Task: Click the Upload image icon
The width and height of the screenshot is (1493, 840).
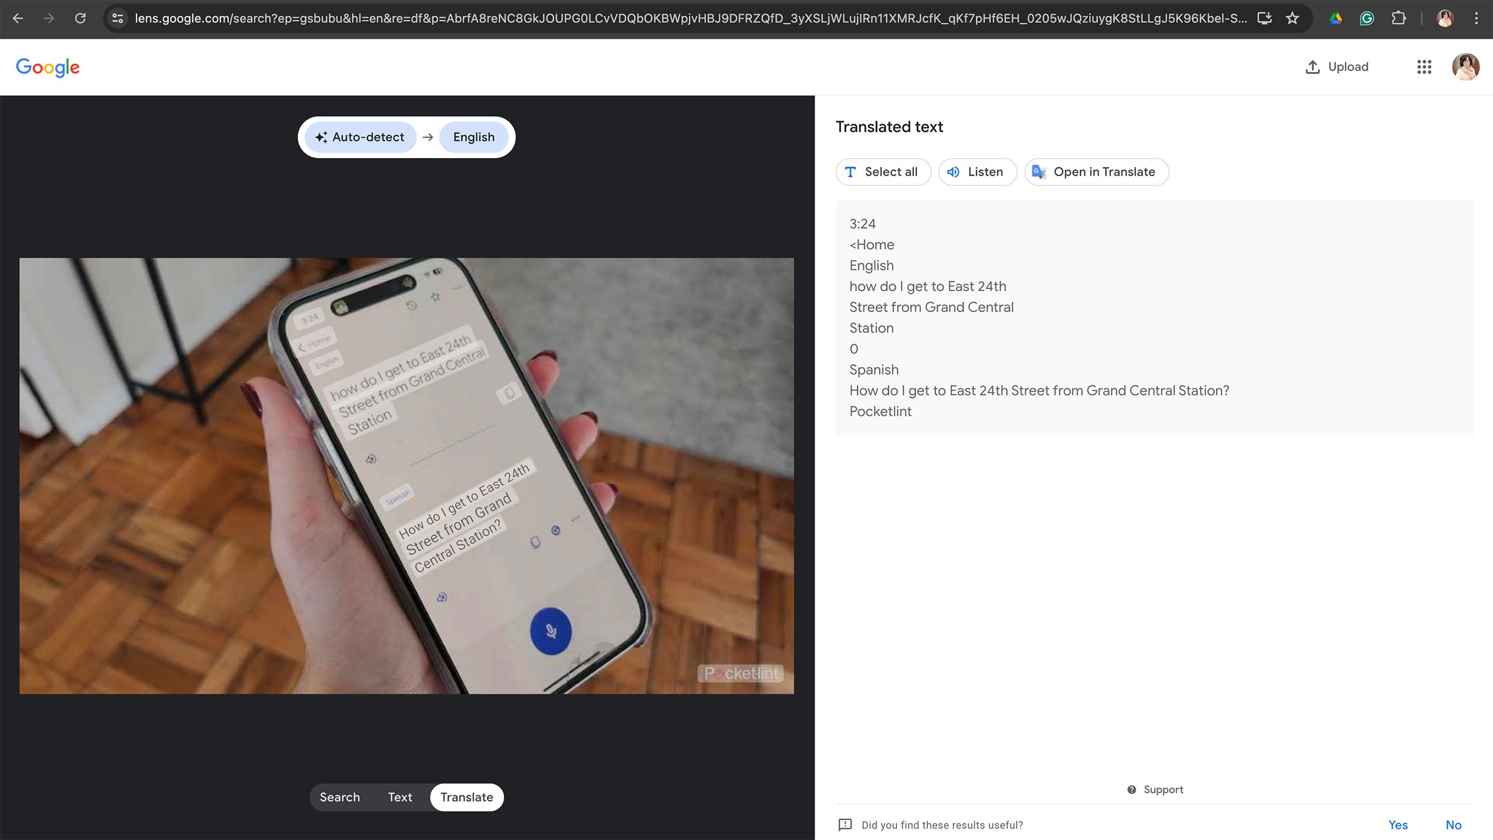Action: tap(1312, 66)
